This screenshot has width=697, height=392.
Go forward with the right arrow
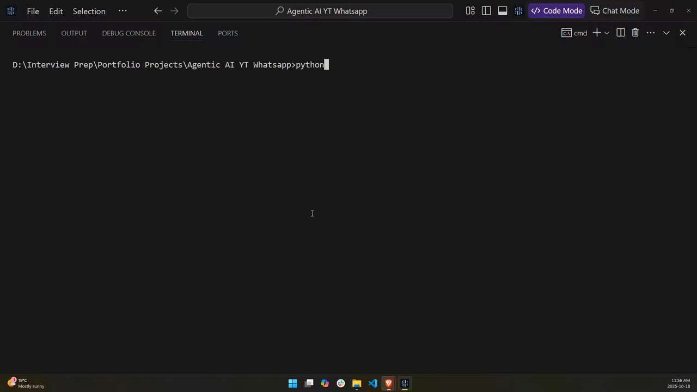(174, 11)
